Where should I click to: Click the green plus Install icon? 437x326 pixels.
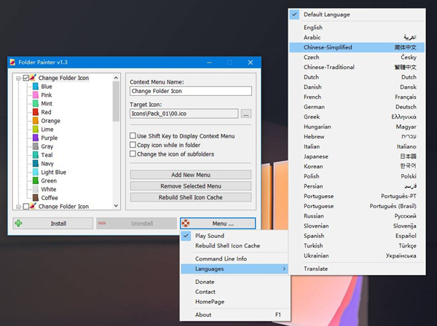(19, 223)
